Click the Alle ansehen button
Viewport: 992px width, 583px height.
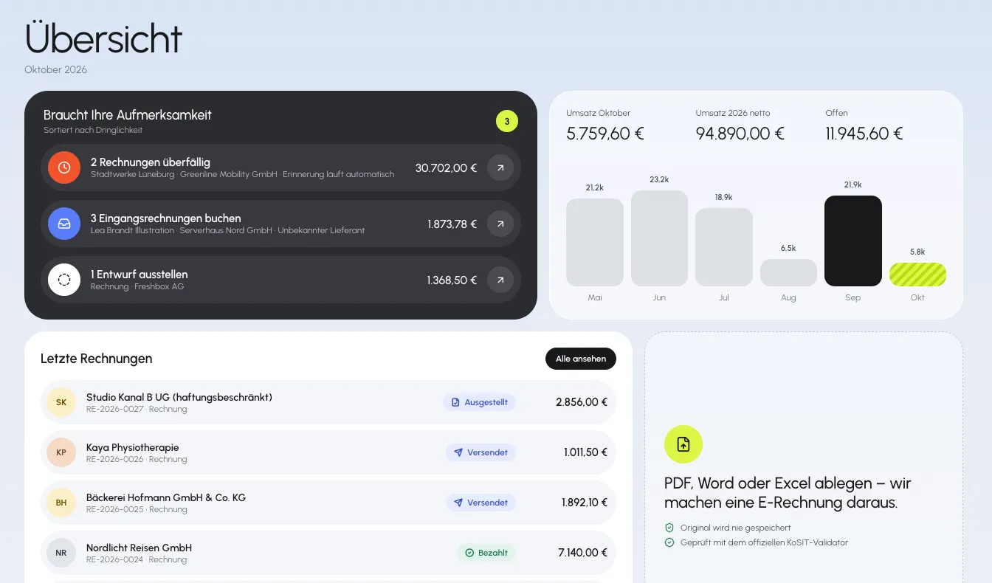pyautogui.click(x=581, y=359)
